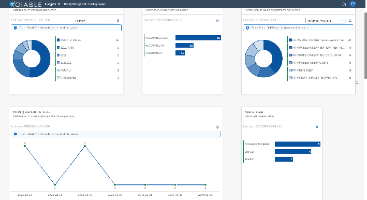Click the 2222 legend color swatch
Screen dimensions: 367x200
point(58,55)
